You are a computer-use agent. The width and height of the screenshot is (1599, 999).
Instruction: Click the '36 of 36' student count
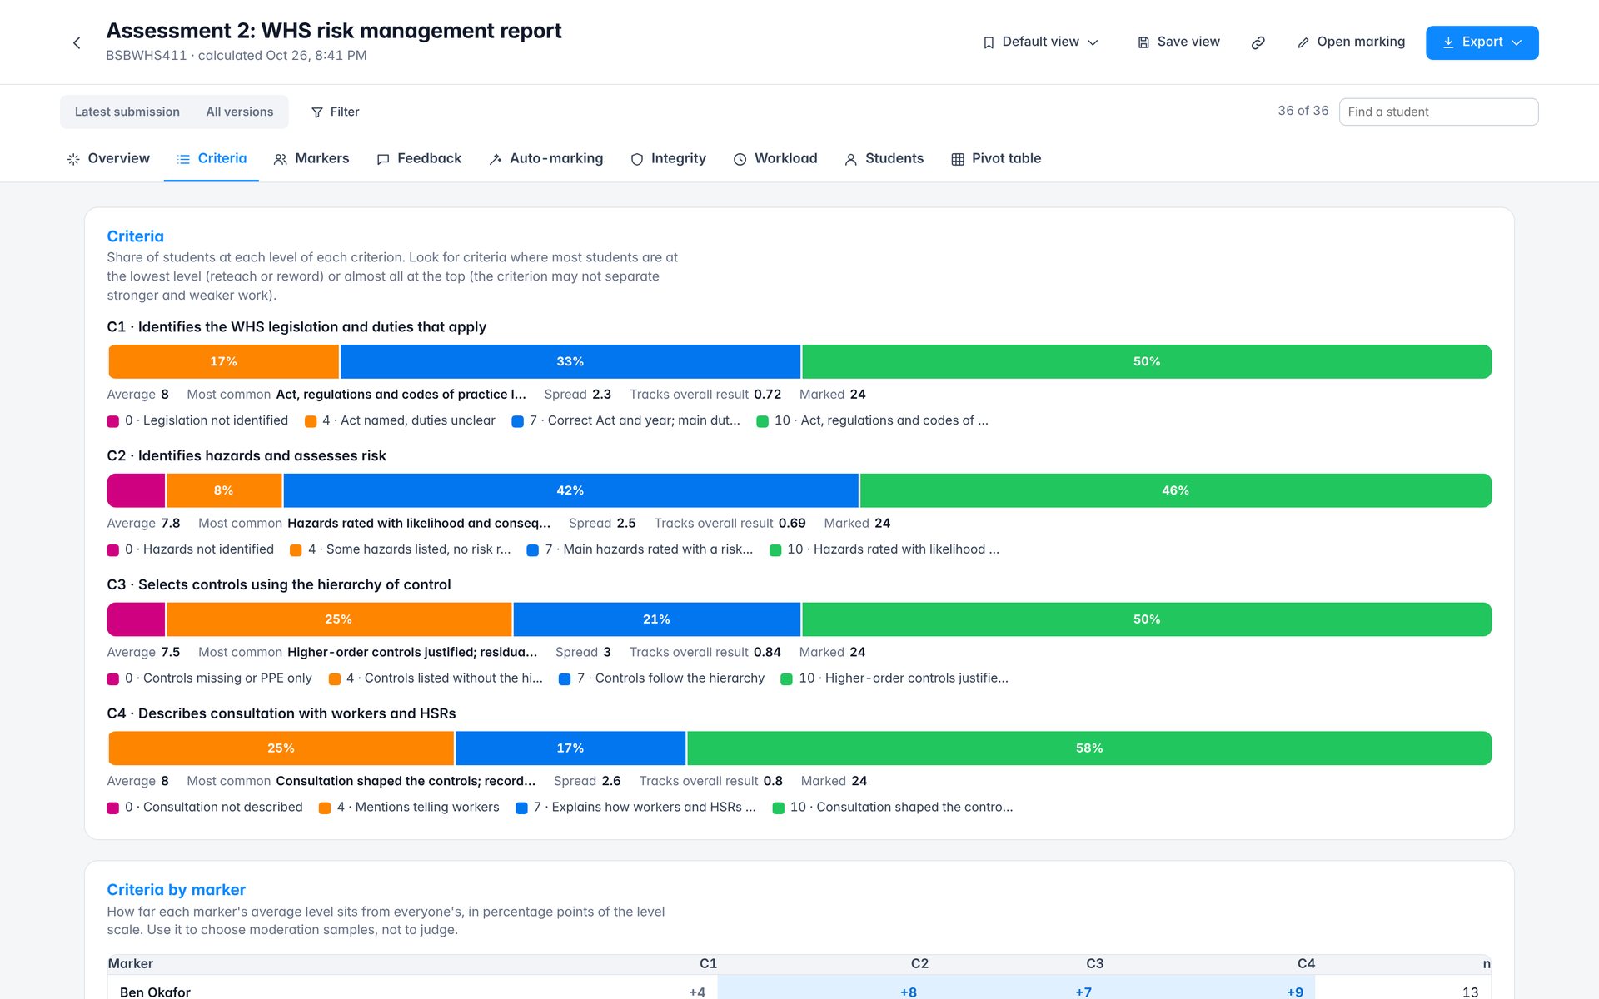tap(1303, 111)
